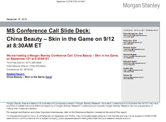The height and width of the screenshot is (122, 166).
Task: Click Kelly Kim's phone number below her email
Action: (128, 44)
